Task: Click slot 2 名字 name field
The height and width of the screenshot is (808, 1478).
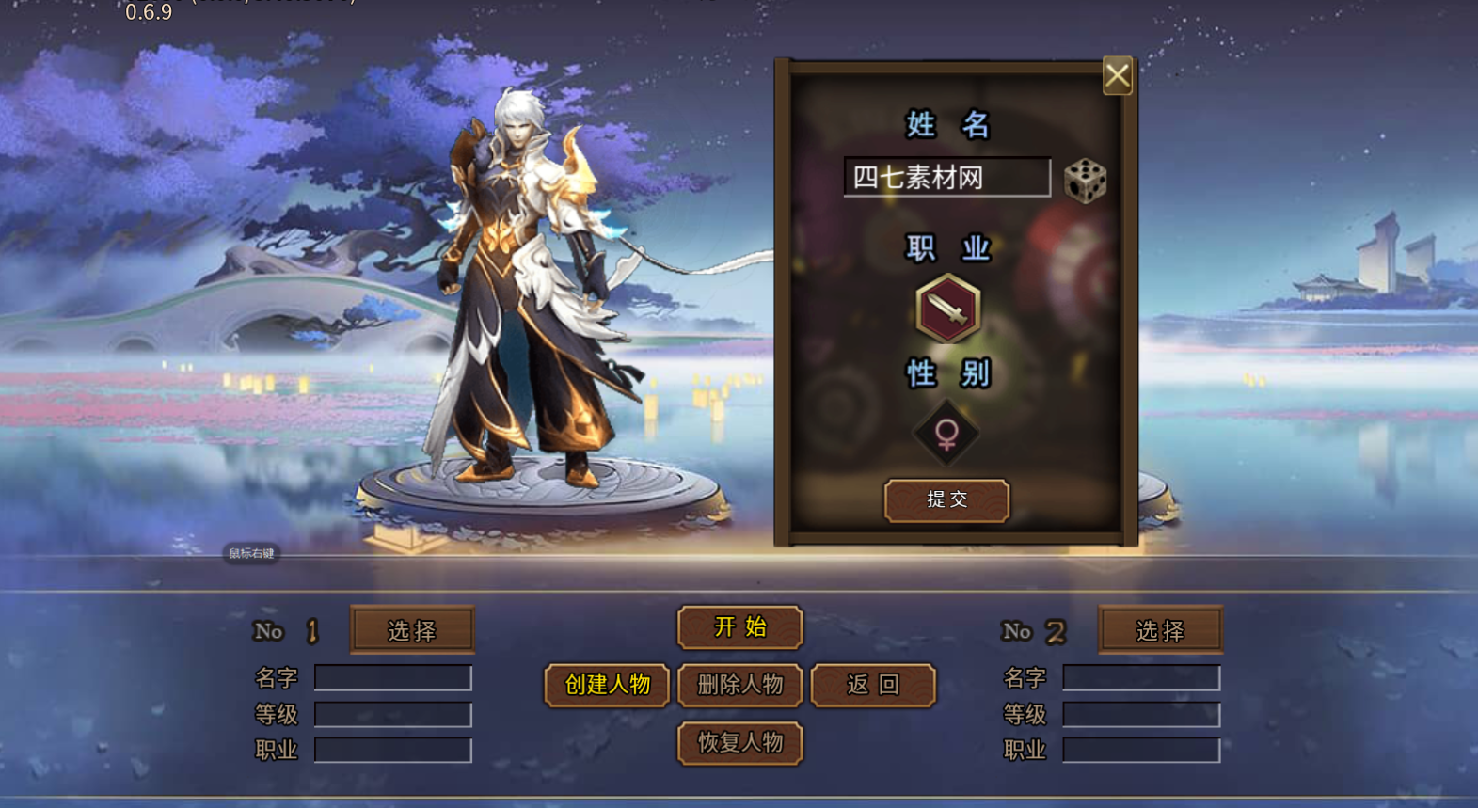Action: click(1141, 677)
